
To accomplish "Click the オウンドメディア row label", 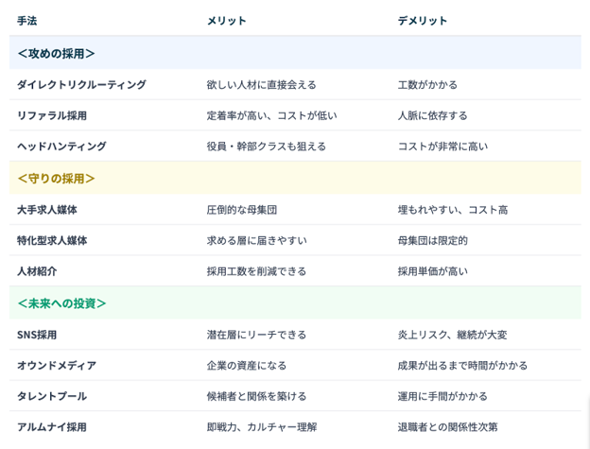I will point(57,365).
